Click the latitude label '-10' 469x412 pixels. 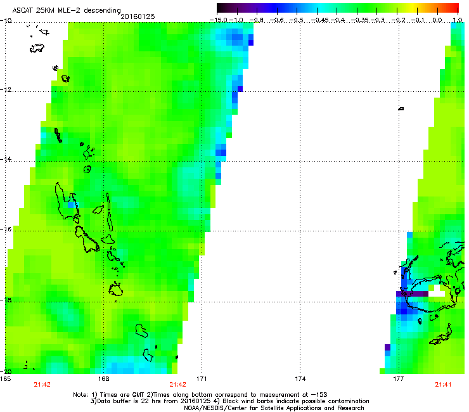[6, 21]
